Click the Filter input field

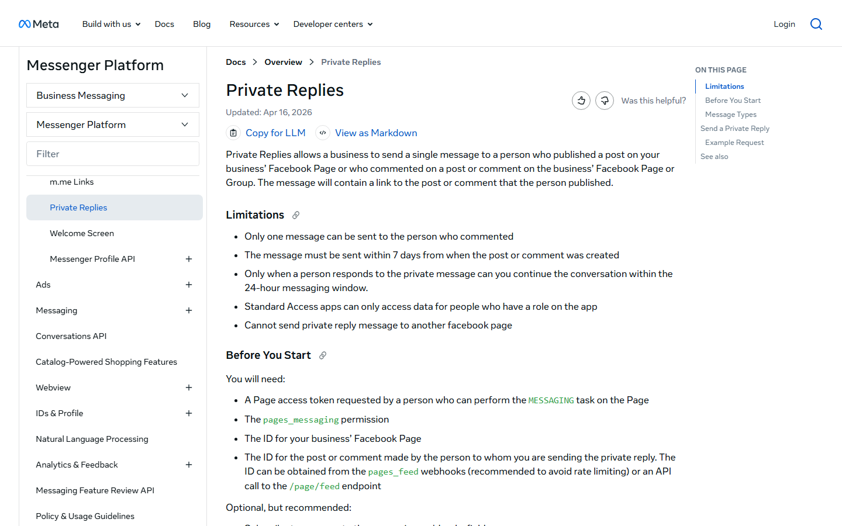coord(113,154)
